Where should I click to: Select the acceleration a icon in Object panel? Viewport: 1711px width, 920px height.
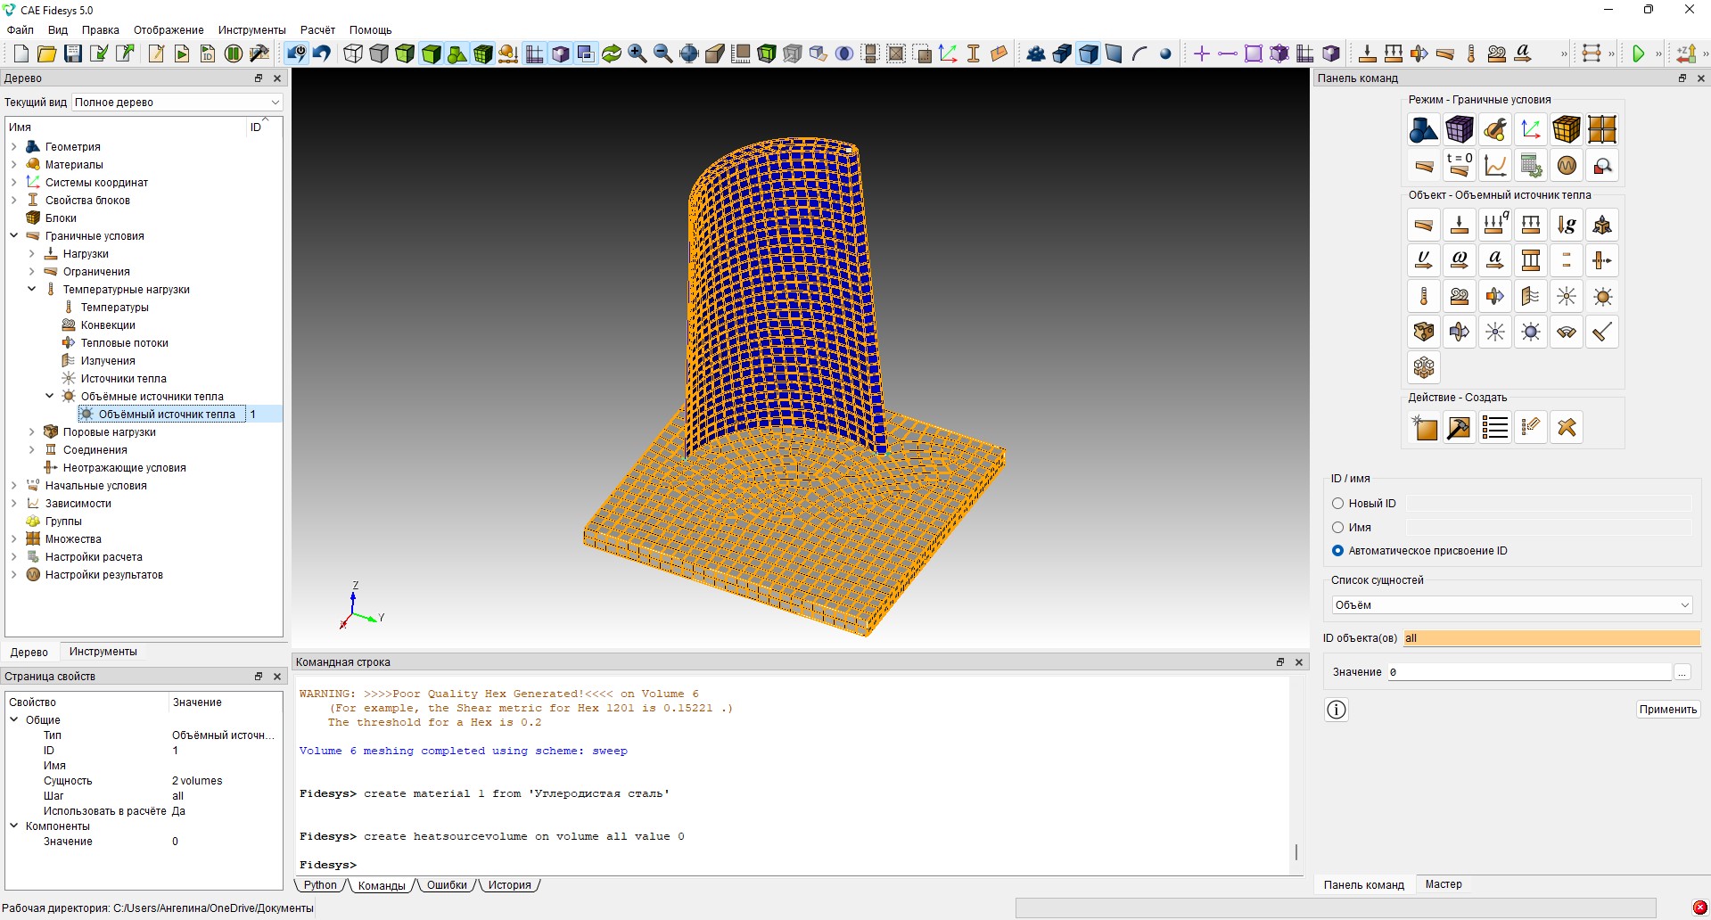click(1495, 260)
